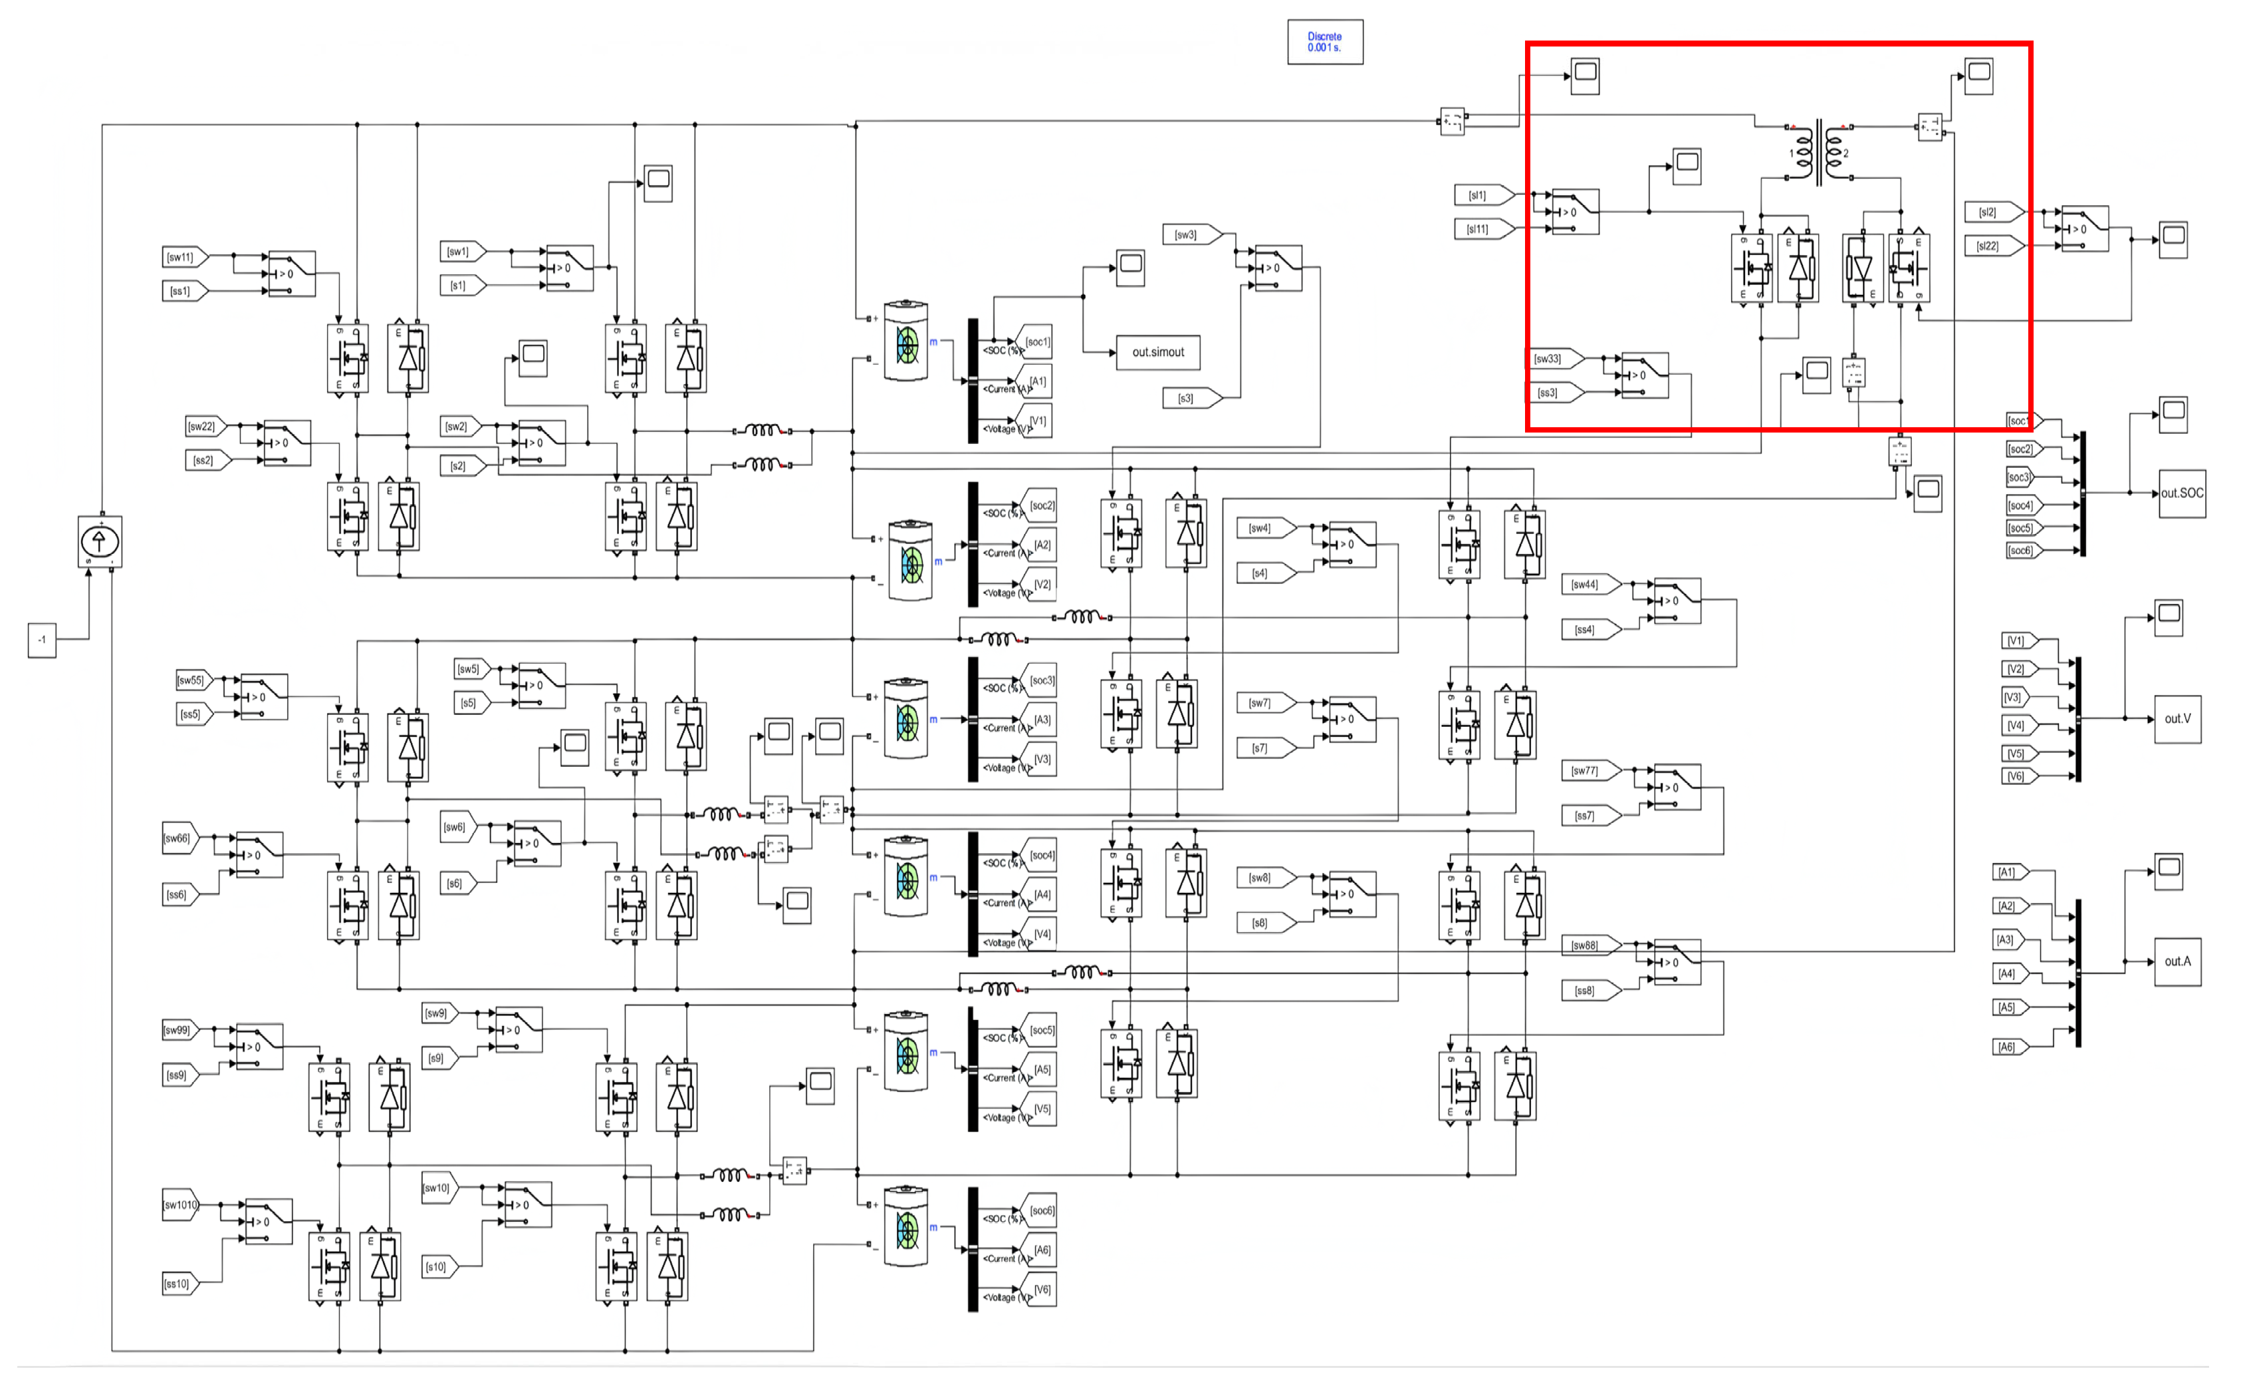The height and width of the screenshot is (1386, 2243).
Task: Select the controlled current source block
Action: pyautogui.click(x=99, y=541)
